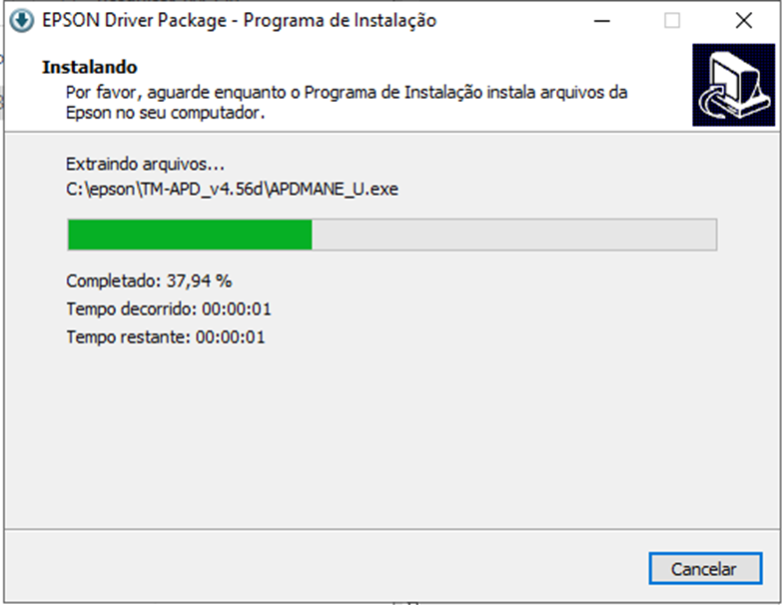Click the installer download icon in title bar

coord(22,21)
